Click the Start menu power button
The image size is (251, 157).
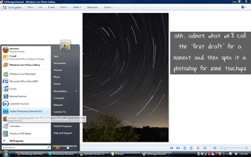coord(57,148)
